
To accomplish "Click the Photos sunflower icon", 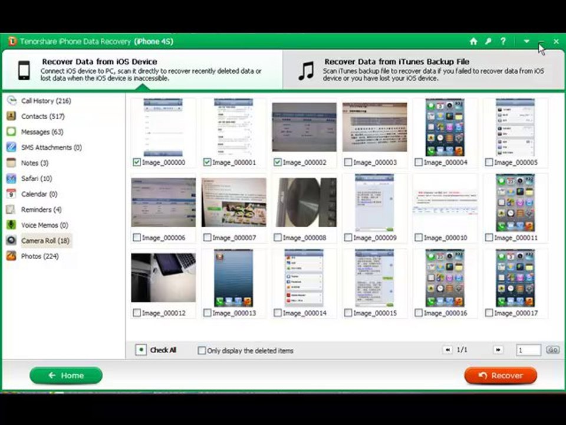I will click(11, 256).
